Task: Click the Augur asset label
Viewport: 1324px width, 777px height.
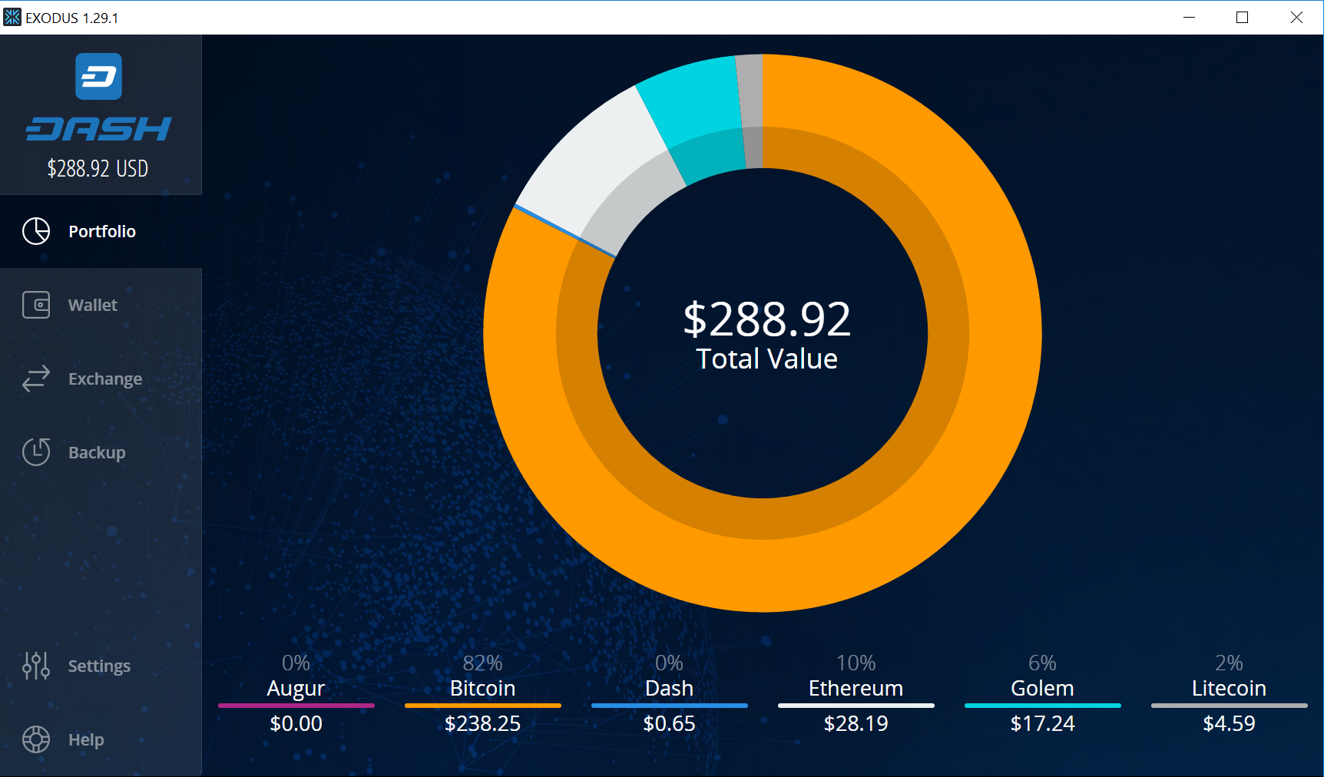Action: click(296, 688)
